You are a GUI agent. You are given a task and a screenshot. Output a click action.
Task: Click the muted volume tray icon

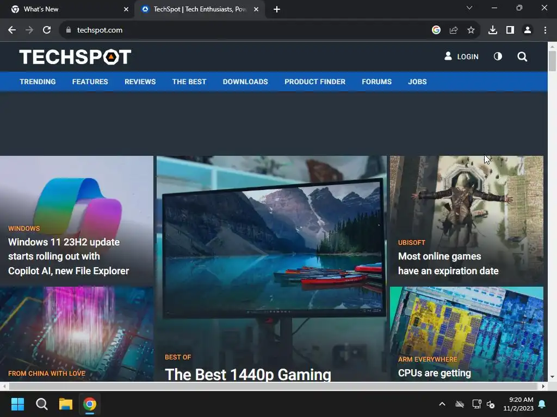pos(491,404)
